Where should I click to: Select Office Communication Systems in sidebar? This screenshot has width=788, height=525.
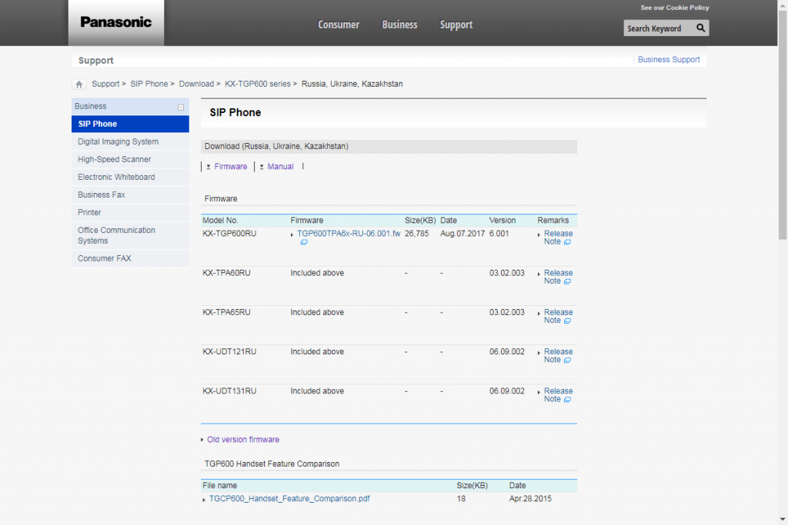coord(130,235)
